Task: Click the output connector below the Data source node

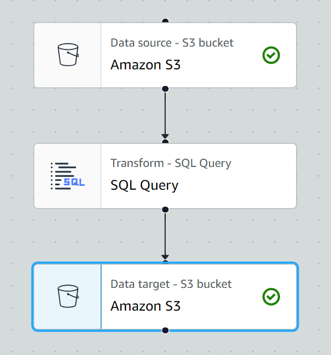Action: click(x=165, y=89)
